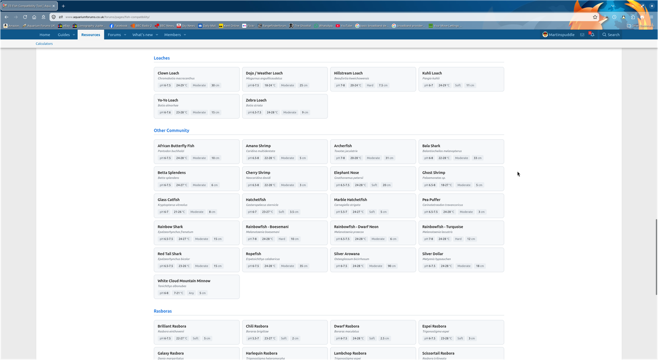Open the WhatsApp bookmark

(323, 26)
